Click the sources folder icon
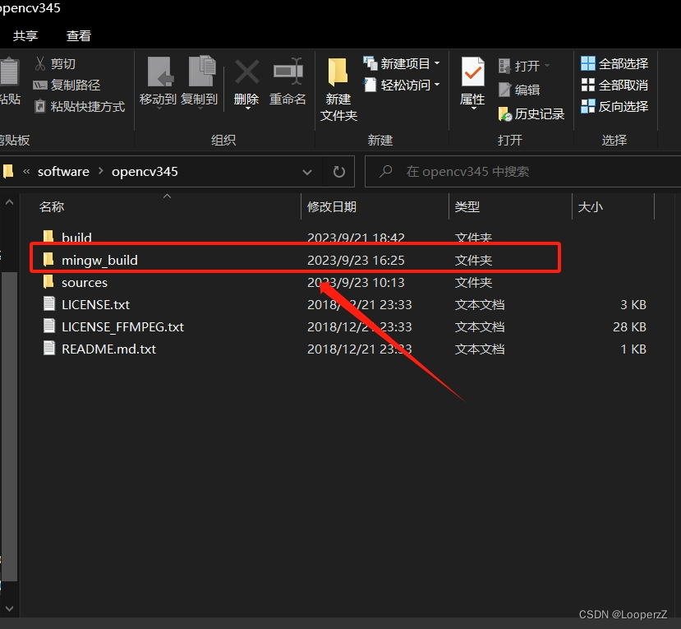This screenshot has width=681, height=629. click(48, 282)
